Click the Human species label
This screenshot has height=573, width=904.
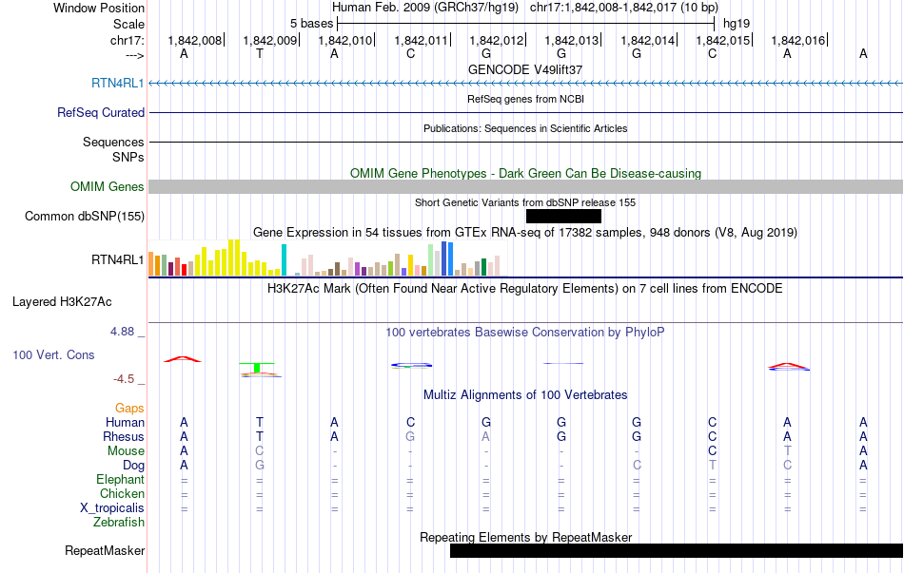tap(125, 422)
